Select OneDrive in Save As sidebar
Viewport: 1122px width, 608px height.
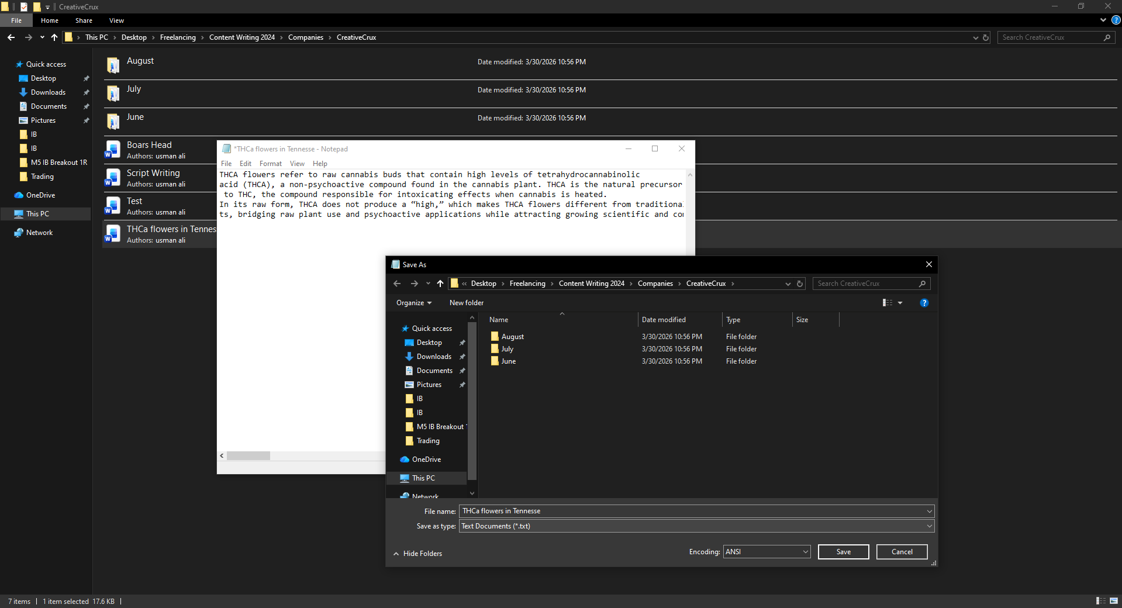(x=426, y=460)
